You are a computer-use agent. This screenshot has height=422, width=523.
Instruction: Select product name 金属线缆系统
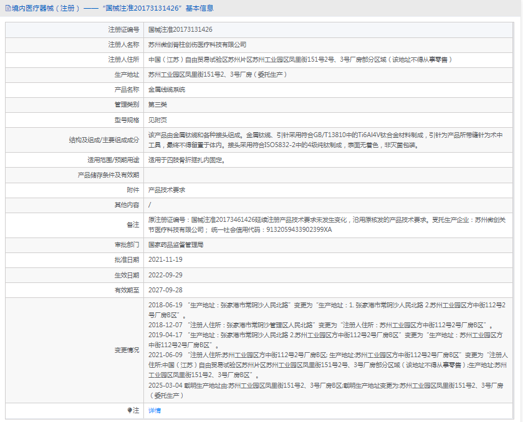[167, 90]
